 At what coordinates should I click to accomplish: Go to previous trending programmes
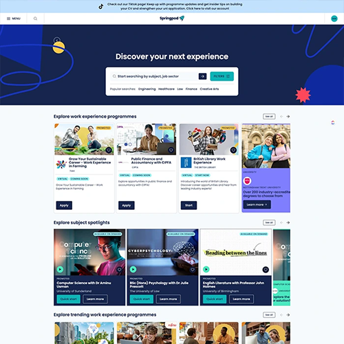point(281,315)
